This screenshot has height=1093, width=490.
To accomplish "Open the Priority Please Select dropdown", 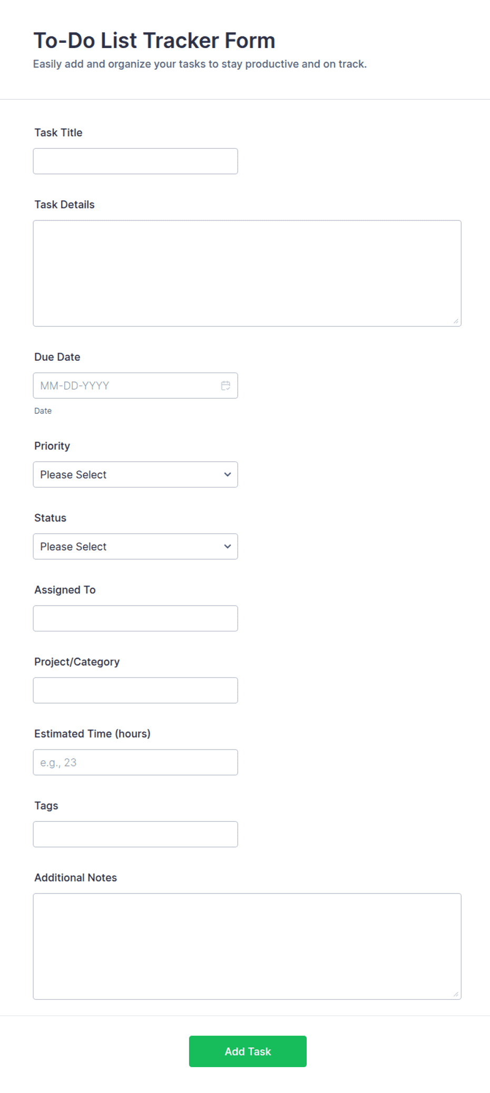I will 135,475.
